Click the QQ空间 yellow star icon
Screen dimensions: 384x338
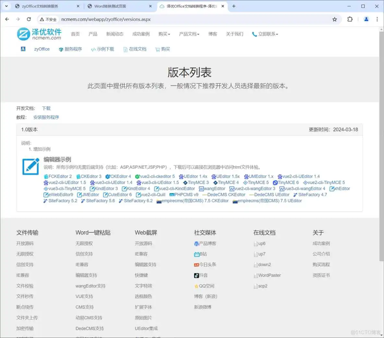[x=196, y=286]
